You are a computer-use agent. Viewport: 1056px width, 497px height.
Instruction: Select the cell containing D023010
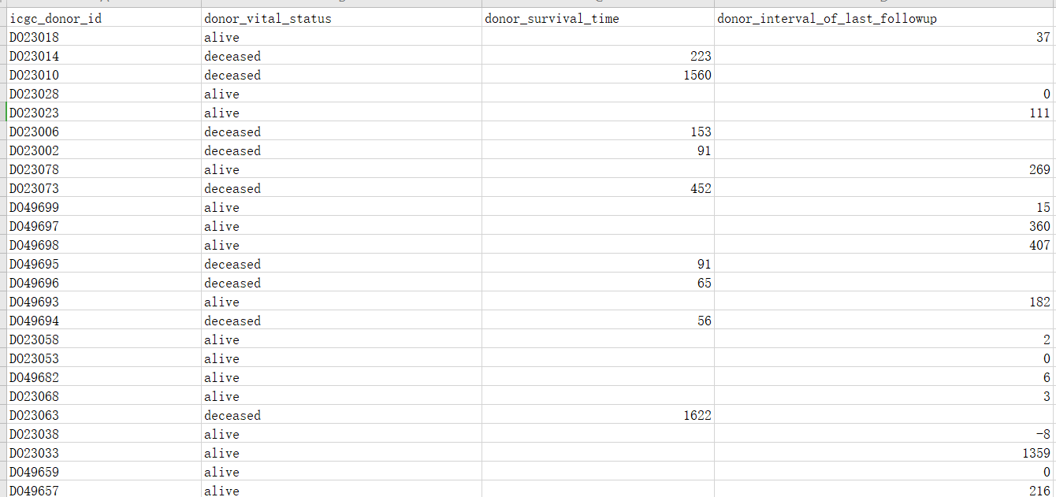pos(103,75)
